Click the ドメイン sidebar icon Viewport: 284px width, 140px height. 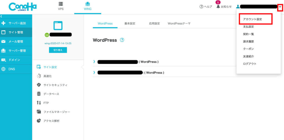click(3, 60)
